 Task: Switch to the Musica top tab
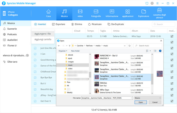pyautogui.click(x=64, y=13)
